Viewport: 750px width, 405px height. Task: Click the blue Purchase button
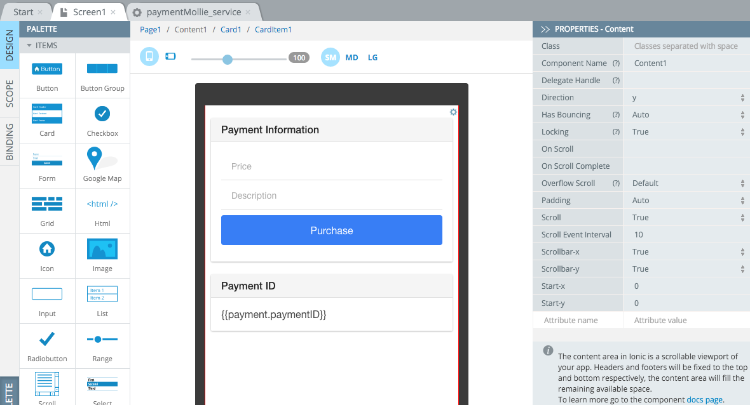(331, 230)
